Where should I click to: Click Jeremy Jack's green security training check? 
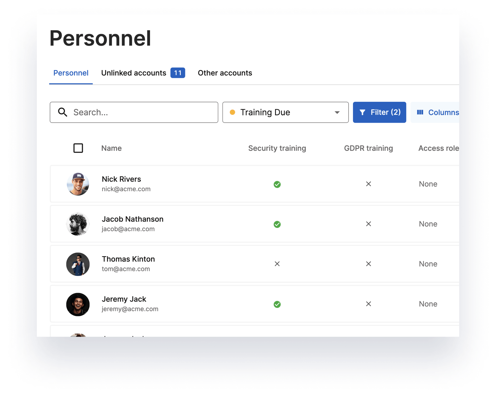point(277,304)
